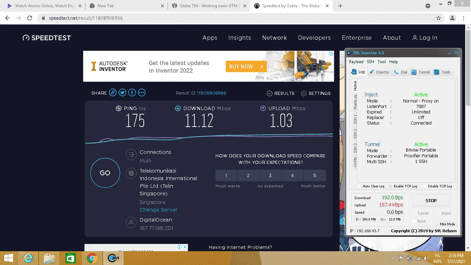This screenshot has width=471, height=265.
Task: Open the Payload menu in SVL Injector
Action: pos(356,62)
